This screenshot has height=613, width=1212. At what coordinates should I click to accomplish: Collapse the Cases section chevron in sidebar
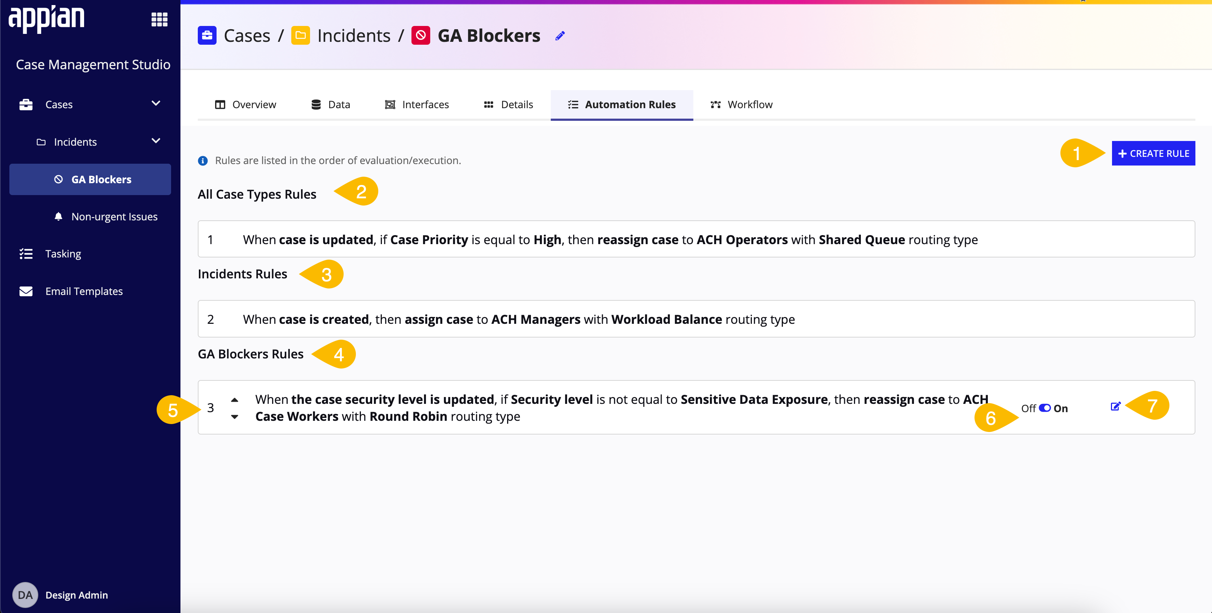[x=156, y=103]
